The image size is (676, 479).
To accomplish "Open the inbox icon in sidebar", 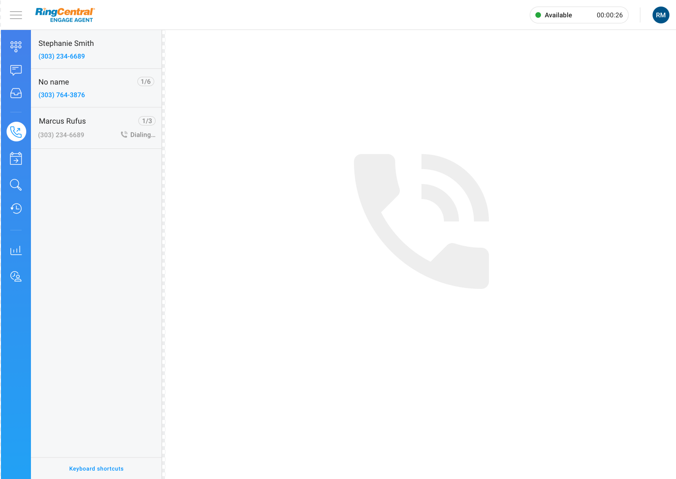I will [x=15, y=93].
